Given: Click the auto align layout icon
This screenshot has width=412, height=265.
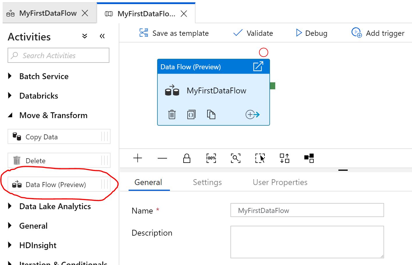Looking at the screenshot, I should tap(285, 158).
